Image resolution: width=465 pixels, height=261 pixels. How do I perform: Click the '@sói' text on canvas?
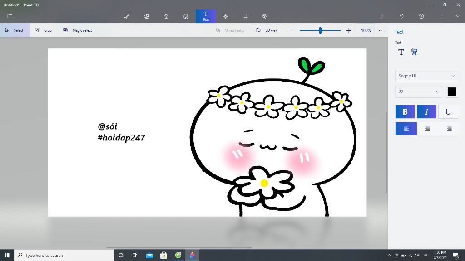tap(107, 126)
